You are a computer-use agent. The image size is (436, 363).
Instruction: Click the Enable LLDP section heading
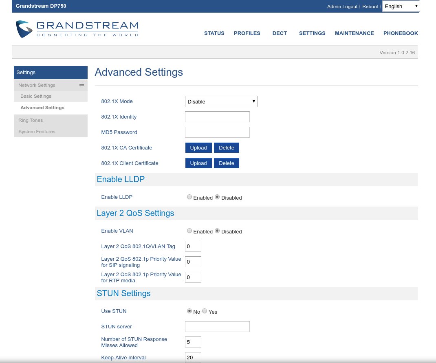121,179
